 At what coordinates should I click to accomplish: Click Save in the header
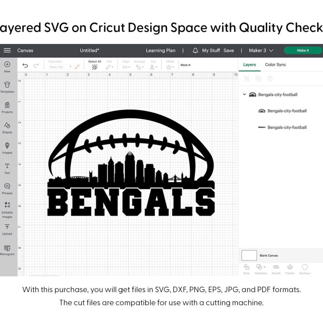pyautogui.click(x=229, y=50)
